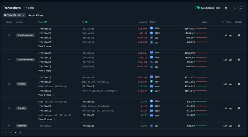Viewport: 248px width, 137px height.
Task: Click the Token column header
Action: click(153, 22)
